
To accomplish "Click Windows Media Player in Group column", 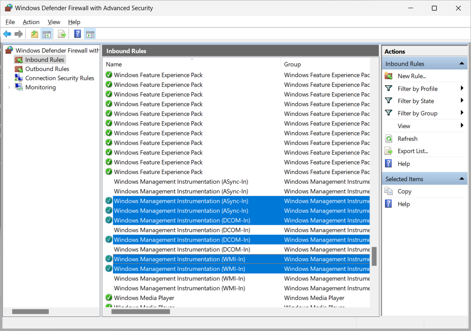I will click(x=314, y=298).
